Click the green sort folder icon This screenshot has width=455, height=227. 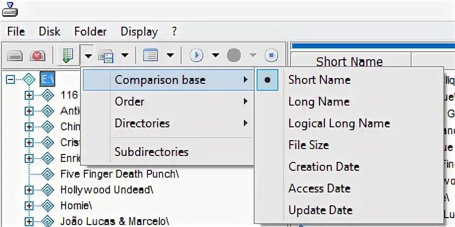pos(68,55)
